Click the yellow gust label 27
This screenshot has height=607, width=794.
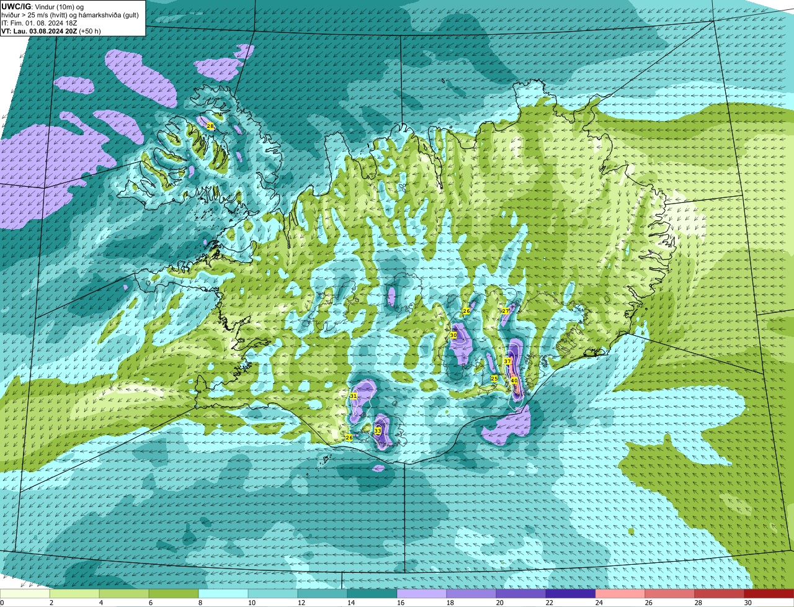point(506,310)
